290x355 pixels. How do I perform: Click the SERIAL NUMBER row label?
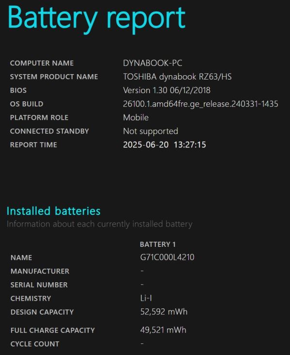tap(39, 285)
